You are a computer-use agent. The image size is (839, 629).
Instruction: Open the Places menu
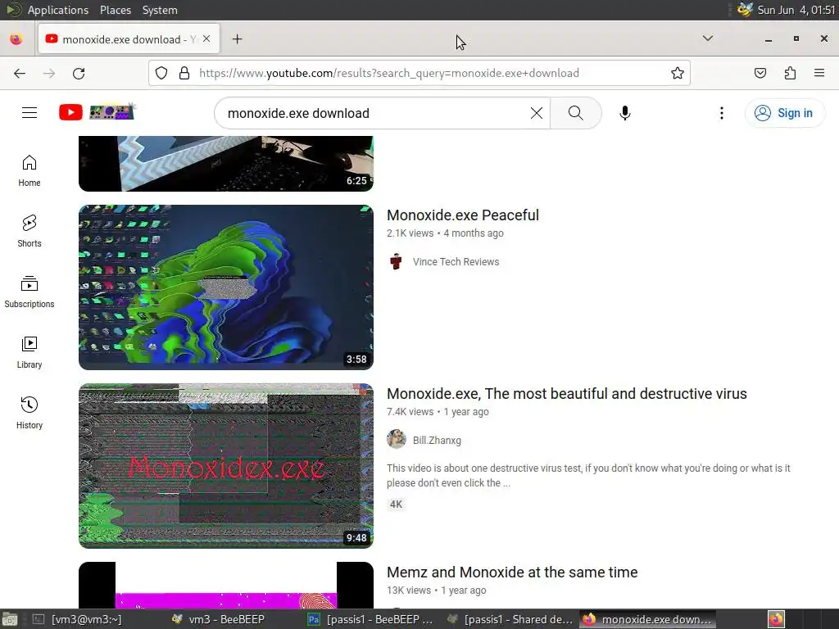[x=115, y=10]
